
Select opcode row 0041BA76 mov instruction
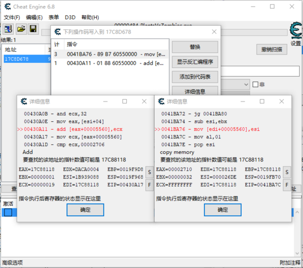pyautogui.click(x=111, y=55)
